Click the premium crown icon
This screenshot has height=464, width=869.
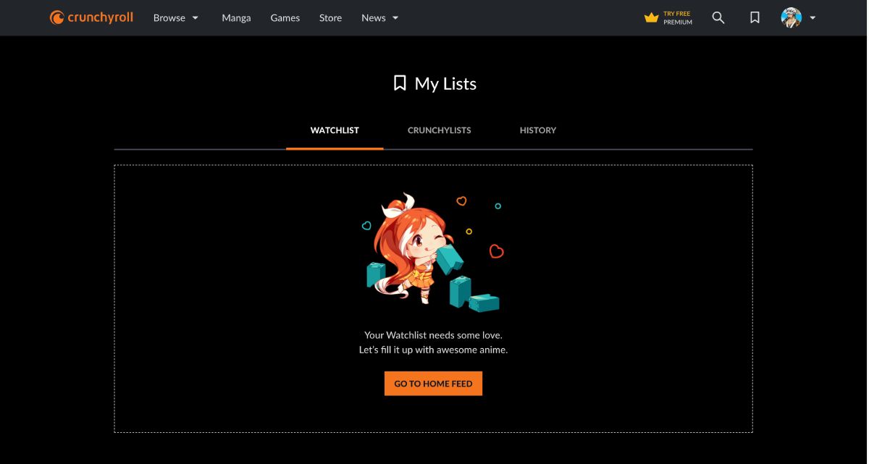point(652,17)
